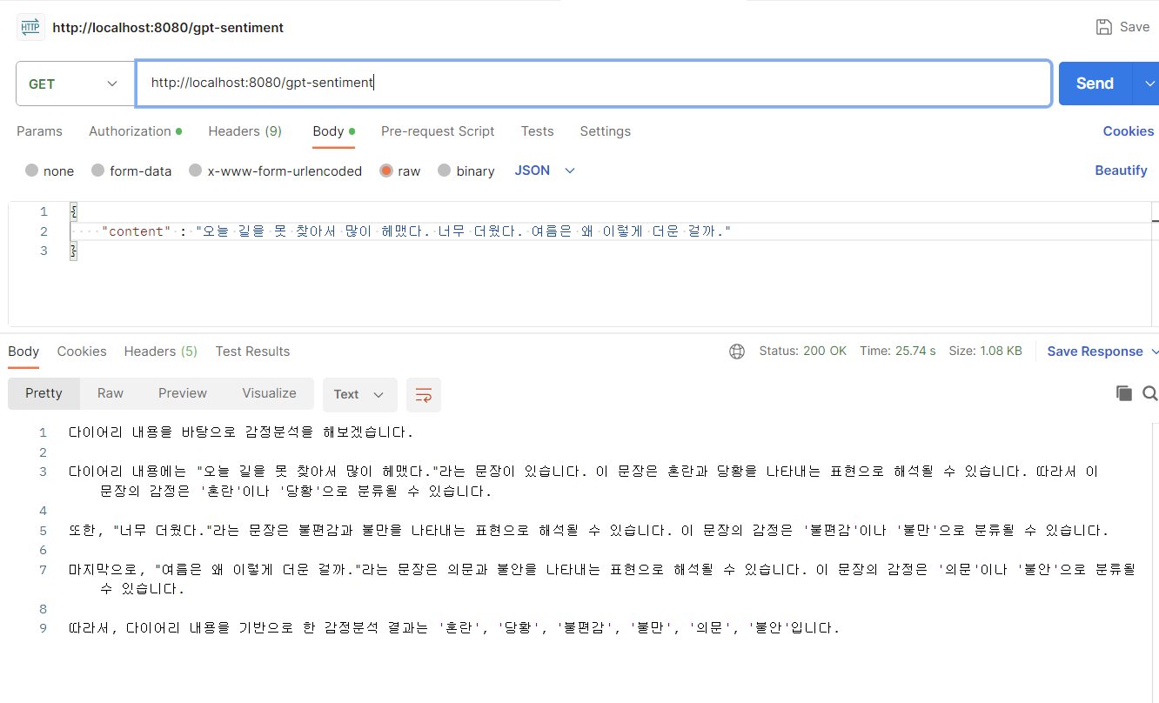
Task: Expand the Send button arrow options
Action: coord(1149,84)
